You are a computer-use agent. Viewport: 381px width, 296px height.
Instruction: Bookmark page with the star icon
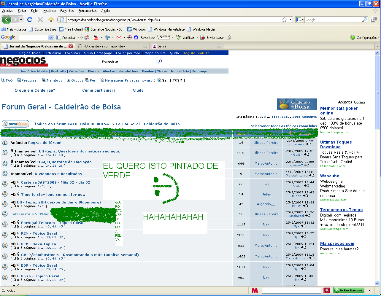click(x=284, y=20)
